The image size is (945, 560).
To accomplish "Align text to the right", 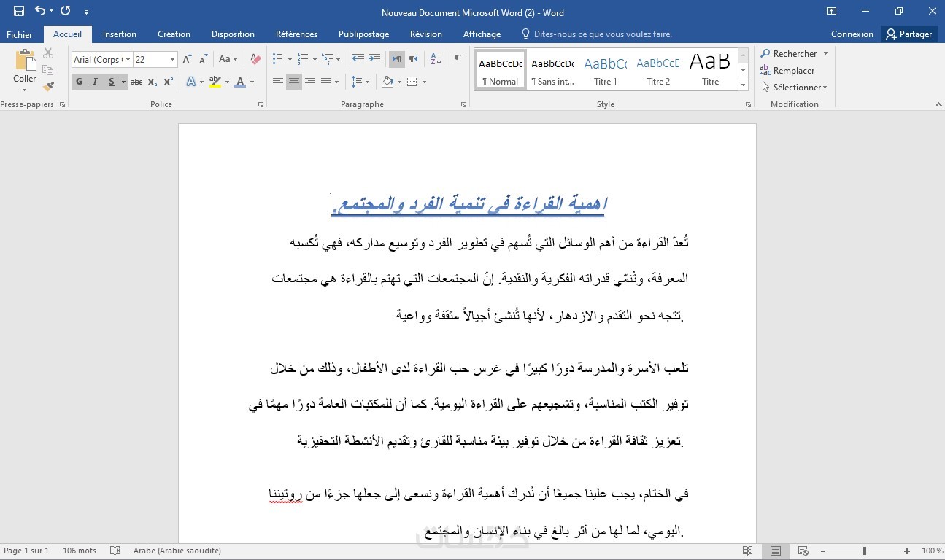I will [x=310, y=82].
